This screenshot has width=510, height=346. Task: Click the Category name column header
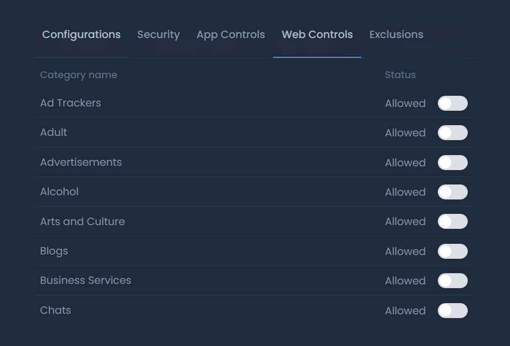79,75
